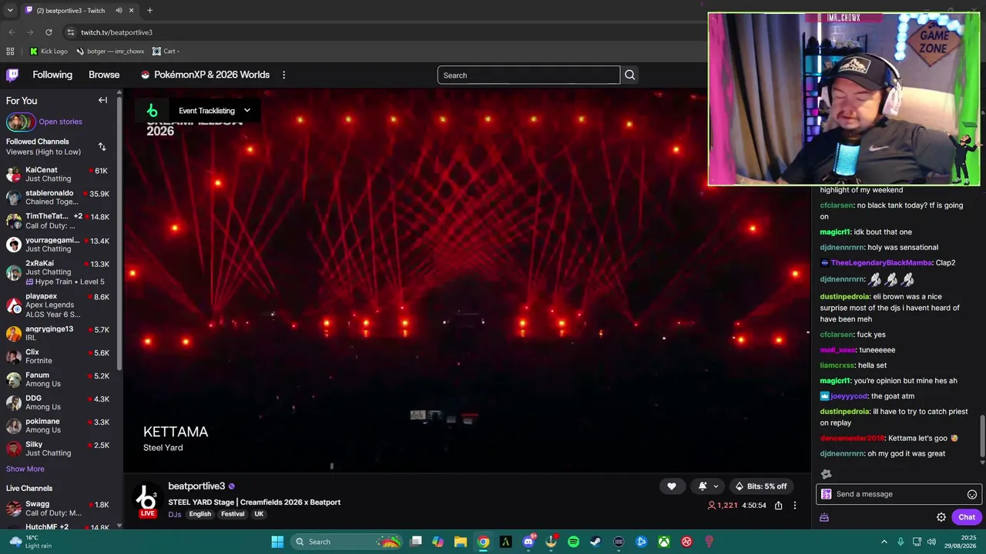The height and width of the screenshot is (554, 986).
Task: View site information icon in address bar
Action: pos(70,32)
